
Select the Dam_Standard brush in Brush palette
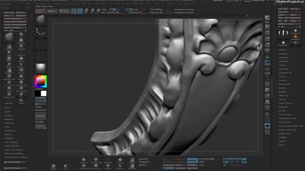tap(21, 89)
